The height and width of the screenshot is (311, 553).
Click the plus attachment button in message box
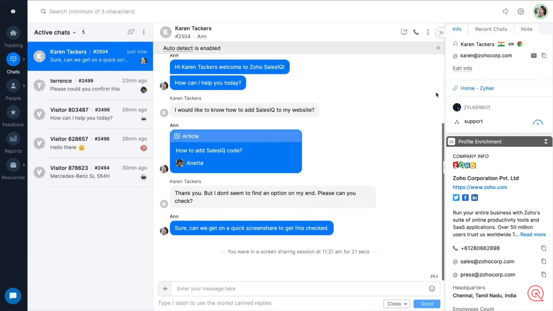pos(165,289)
